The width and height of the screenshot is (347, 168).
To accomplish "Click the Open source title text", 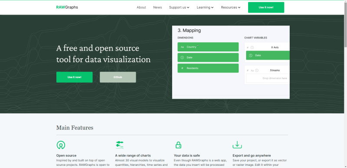I will coord(66,155).
